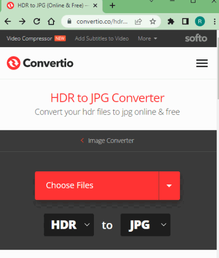Open the JPG target format dropdown
219x258 pixels.
tap(146, 225)
